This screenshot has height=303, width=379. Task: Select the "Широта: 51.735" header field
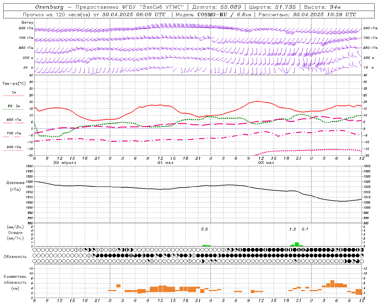coord(272,7)
